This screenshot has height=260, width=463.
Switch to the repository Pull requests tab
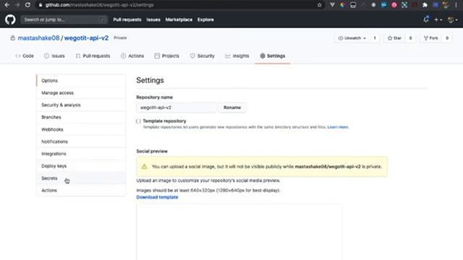(93, 56)
